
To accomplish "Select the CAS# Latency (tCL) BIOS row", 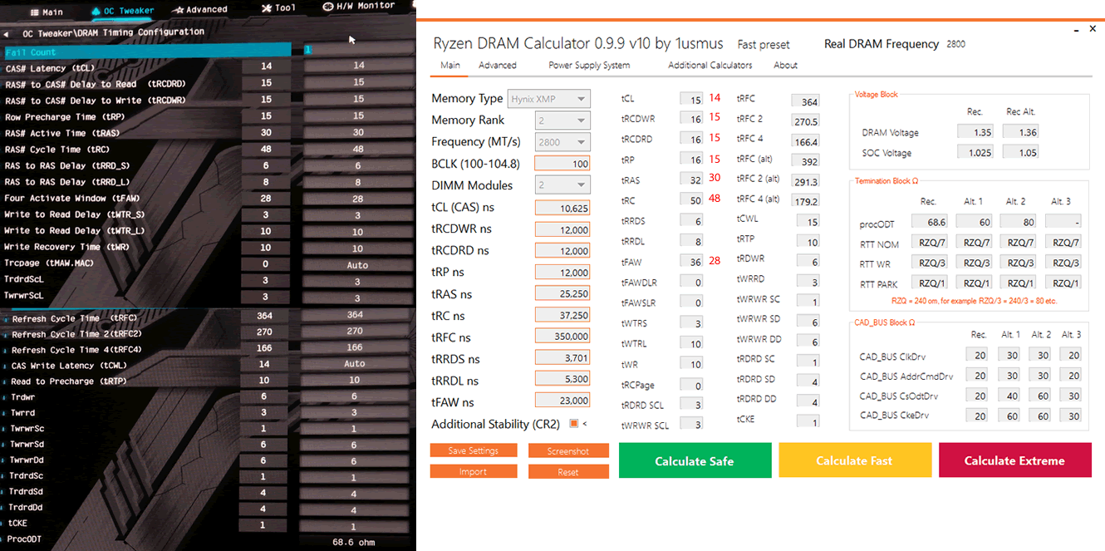I will point(208,67).
